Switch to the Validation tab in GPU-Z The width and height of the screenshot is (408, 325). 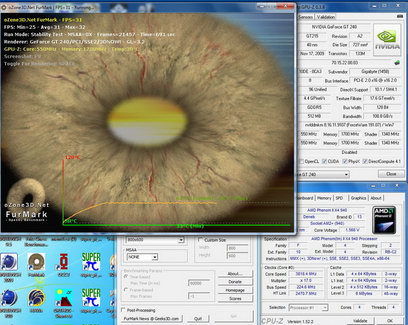coord(326,17)
